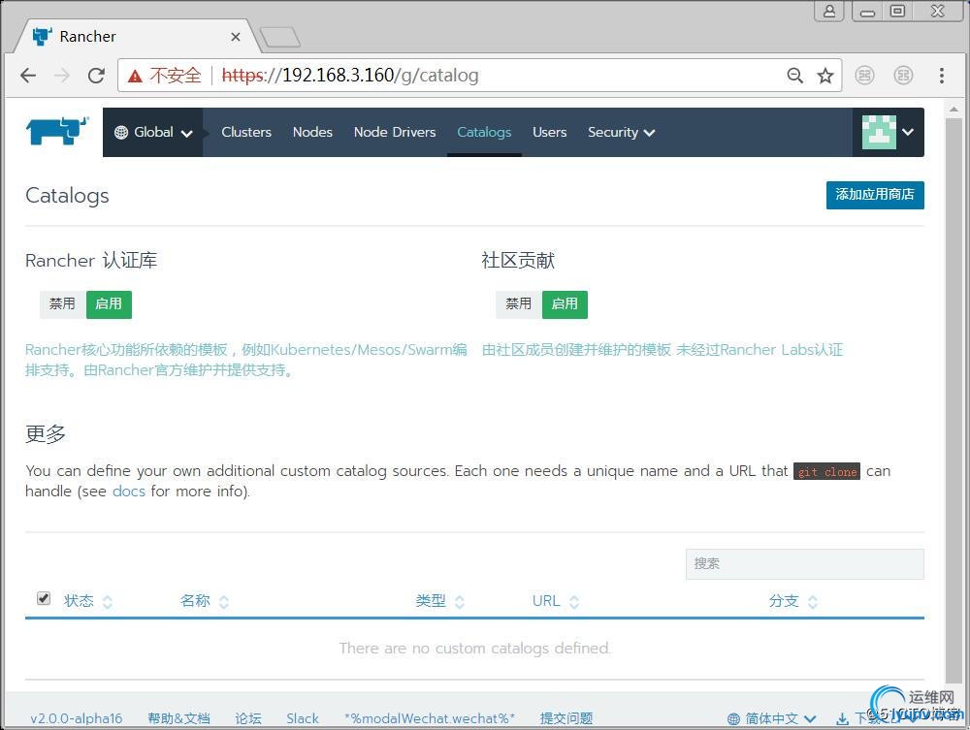Expand the Global scope dropdown
The image size is (970, 730).
click(x=153, y=132)
